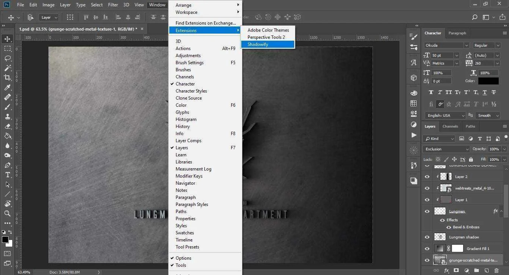Viewport: 509px width, 275px height.
Task: Open the Metrics kerning dropdown
Action: point(457,63)
